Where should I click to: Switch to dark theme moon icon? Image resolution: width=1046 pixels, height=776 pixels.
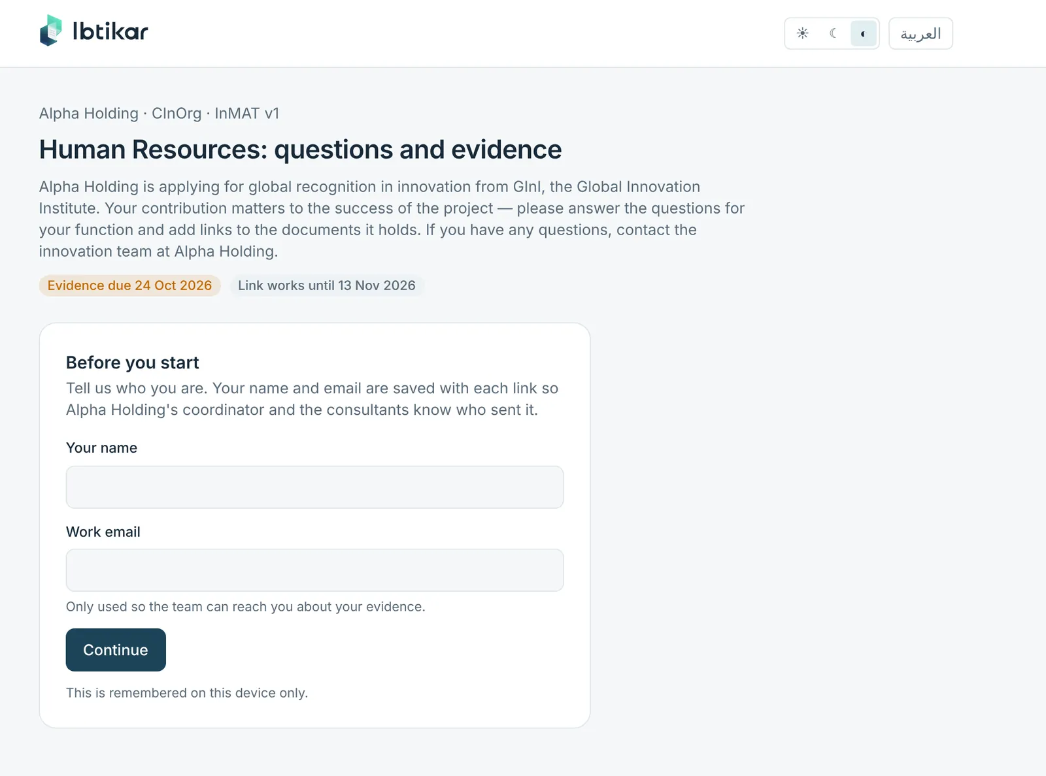833,33
